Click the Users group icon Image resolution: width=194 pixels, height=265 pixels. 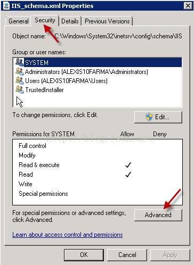click(x=20, y=81)
